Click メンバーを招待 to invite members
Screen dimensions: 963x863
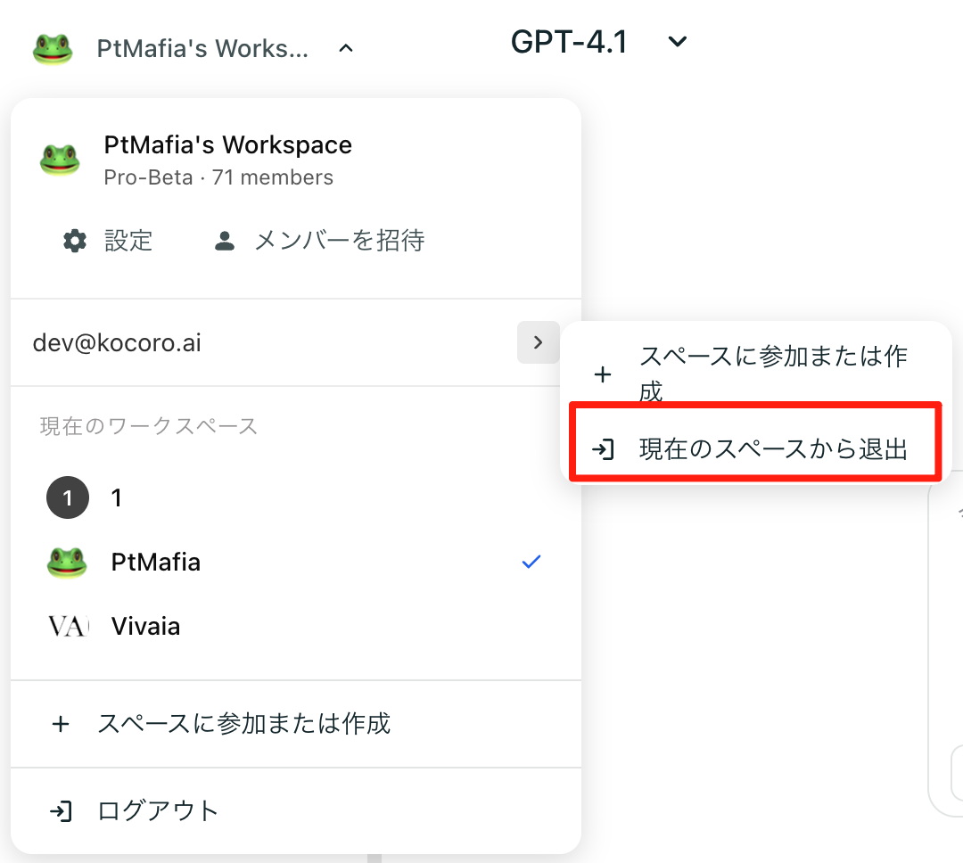[339, 241]
